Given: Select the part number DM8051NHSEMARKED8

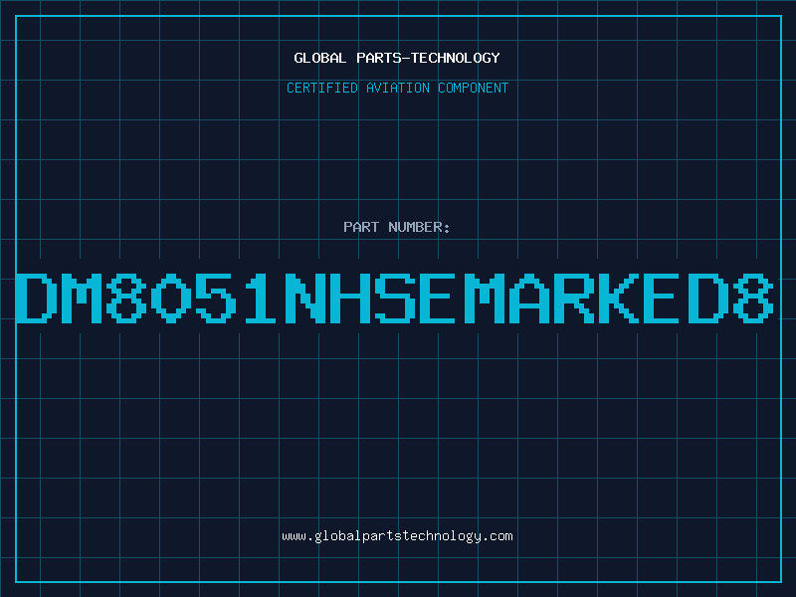Looking at the screenshot, I should (397, 298).
